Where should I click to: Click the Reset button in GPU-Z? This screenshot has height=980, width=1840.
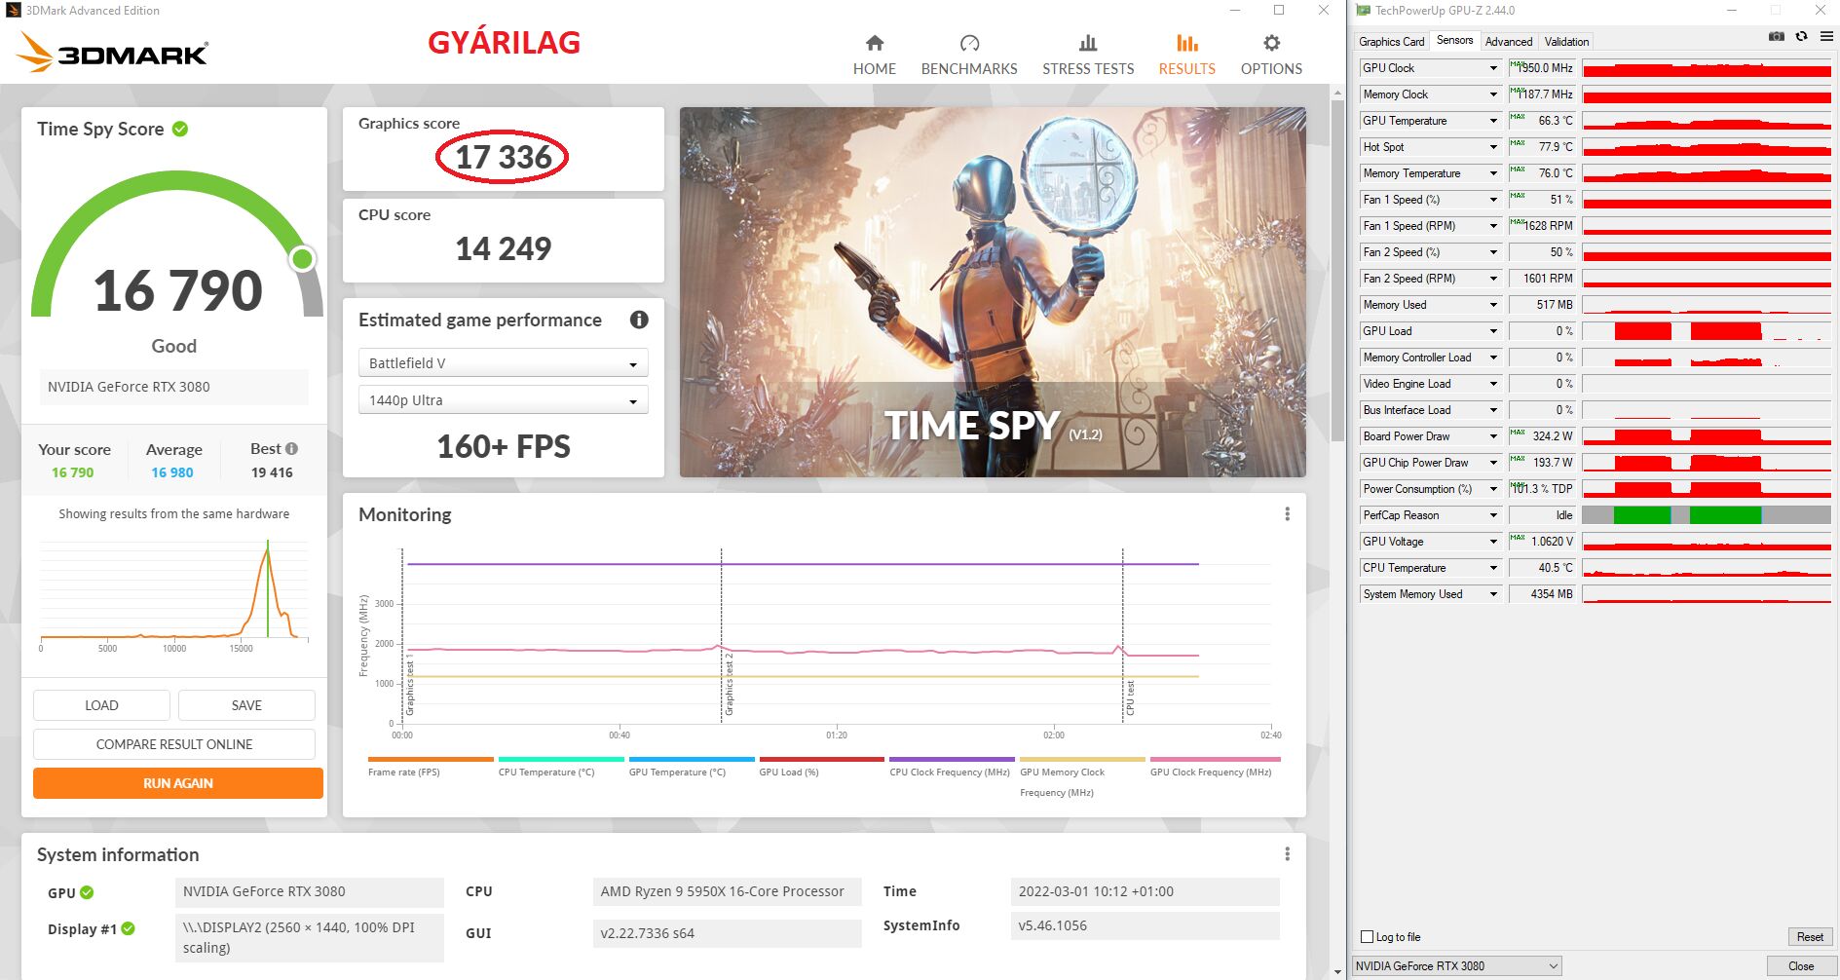1810,937
